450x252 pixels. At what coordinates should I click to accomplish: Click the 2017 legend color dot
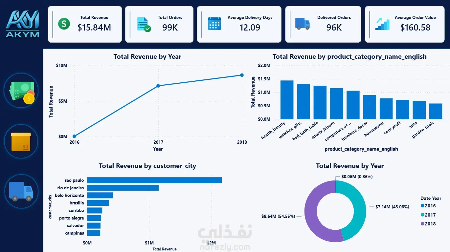click(422, 215)
